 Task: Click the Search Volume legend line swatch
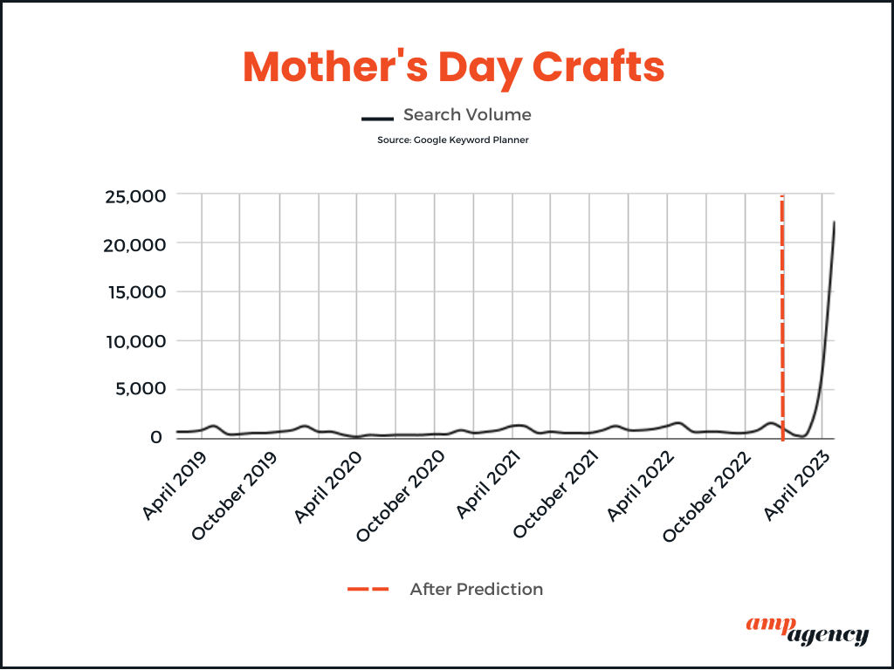[377, 119]
